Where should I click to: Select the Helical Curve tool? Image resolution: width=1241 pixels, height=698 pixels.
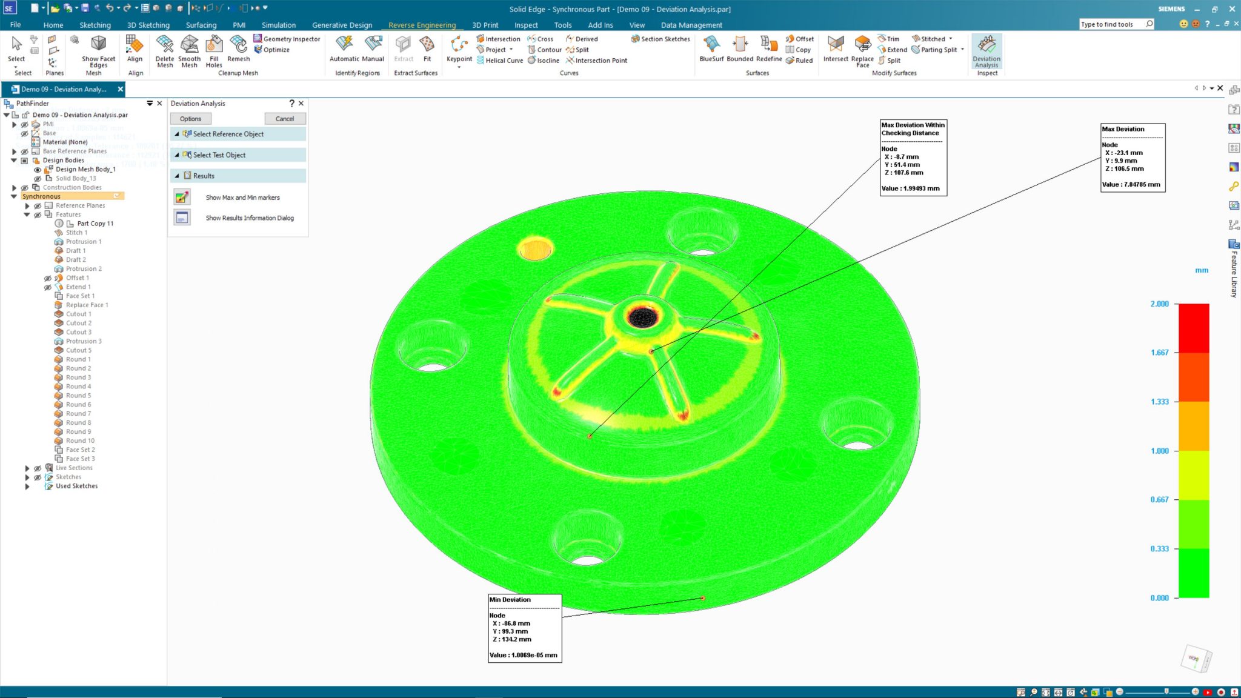click(x=499, y=61)
